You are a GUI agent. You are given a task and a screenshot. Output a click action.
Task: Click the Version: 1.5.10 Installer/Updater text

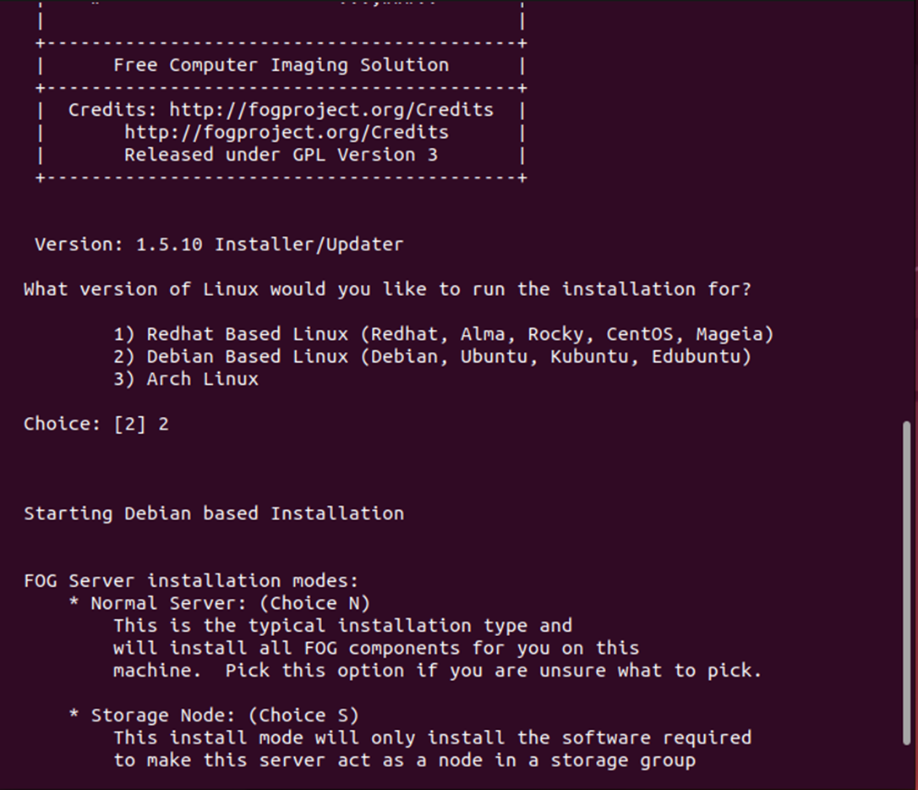[219, 244]
